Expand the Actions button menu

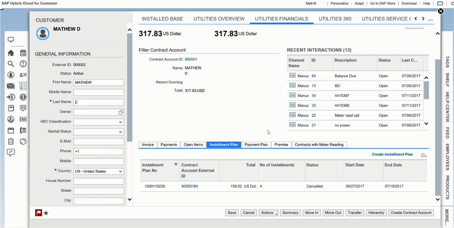(268, 213)
